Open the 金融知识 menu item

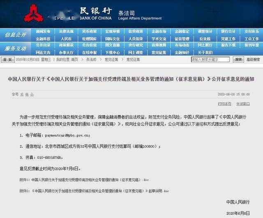(x=182, y=53)
